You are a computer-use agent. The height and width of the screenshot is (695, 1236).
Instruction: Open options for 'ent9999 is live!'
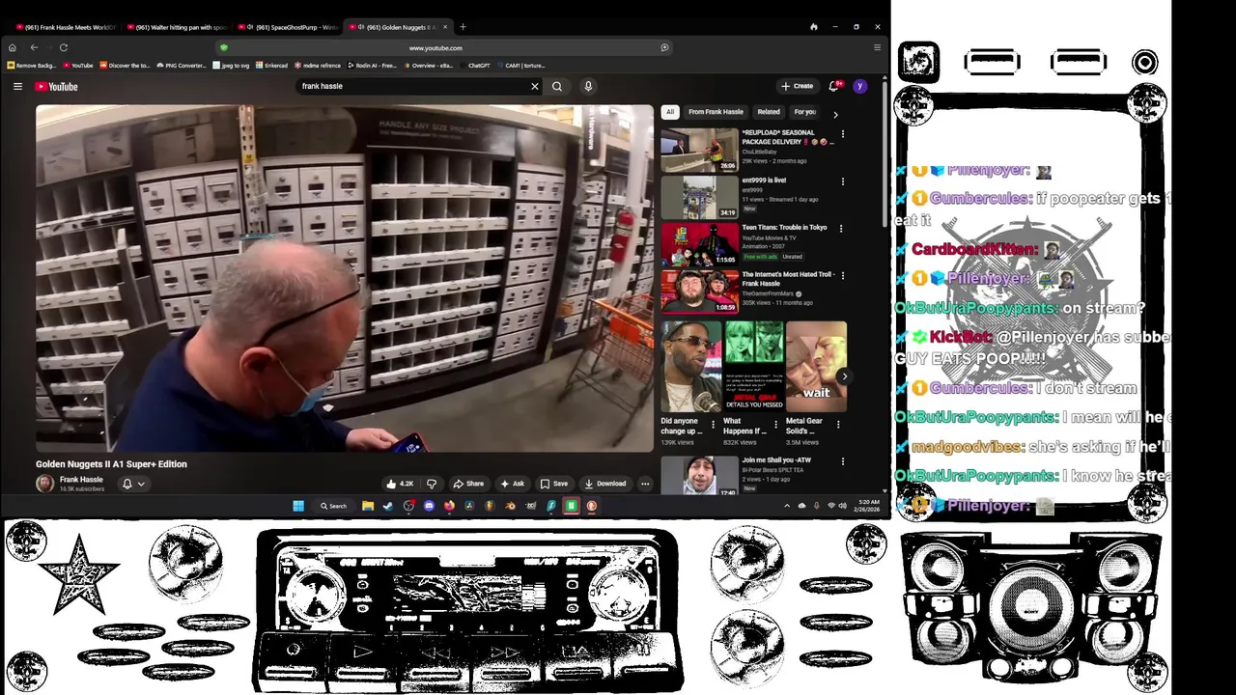click(x=842, y=181)
